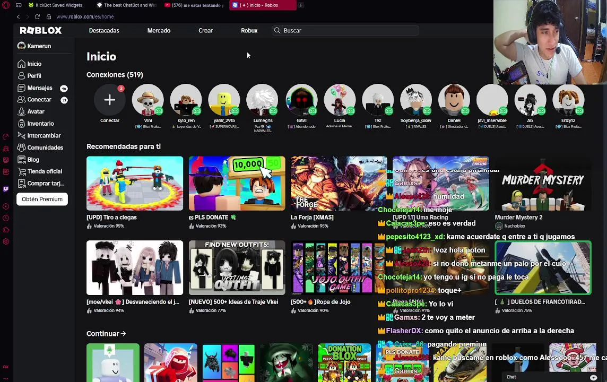This screenshot has width=607, height=382.
Task: Open friend Erizy12's avatar
Action: click(568, 100)
